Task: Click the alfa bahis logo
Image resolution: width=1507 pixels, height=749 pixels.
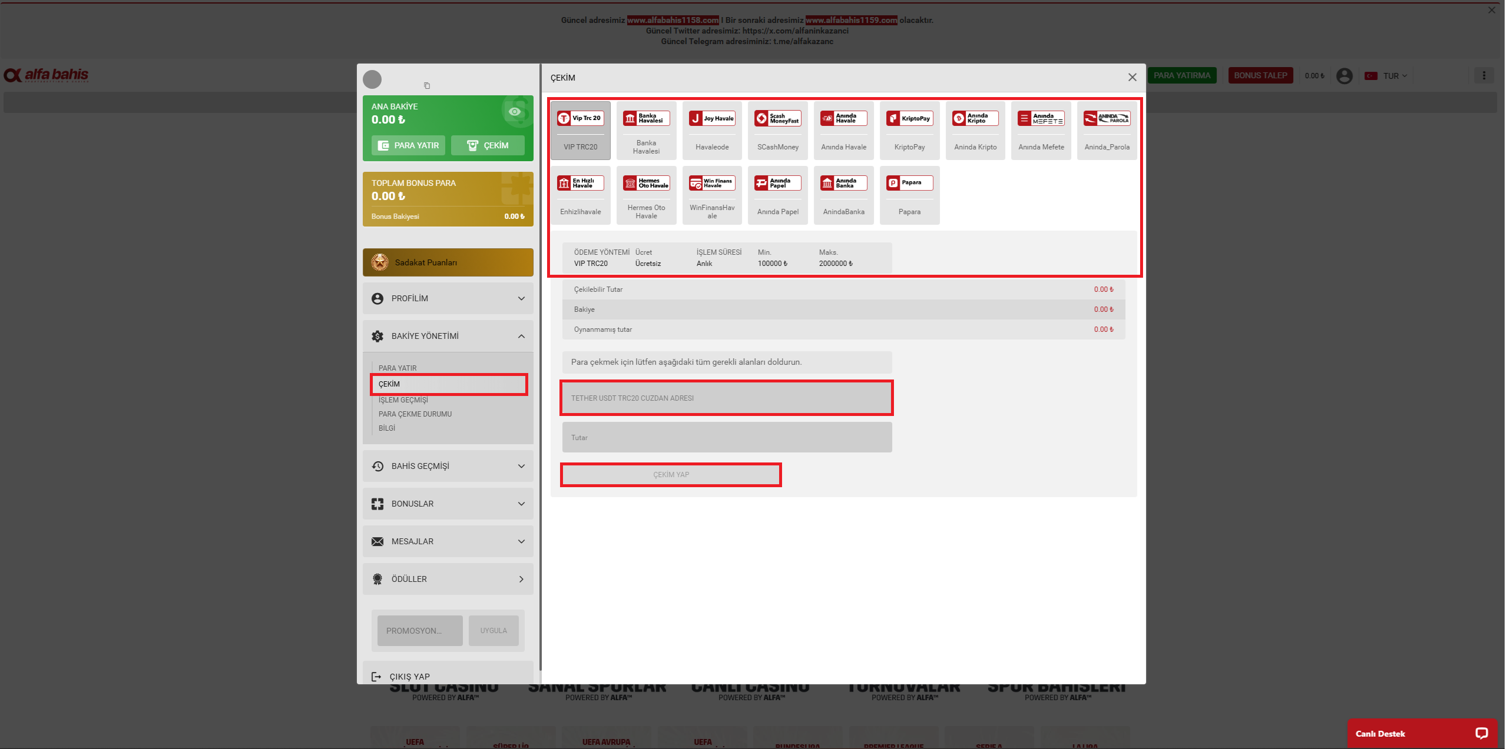Action: click(x=47, y=75)
